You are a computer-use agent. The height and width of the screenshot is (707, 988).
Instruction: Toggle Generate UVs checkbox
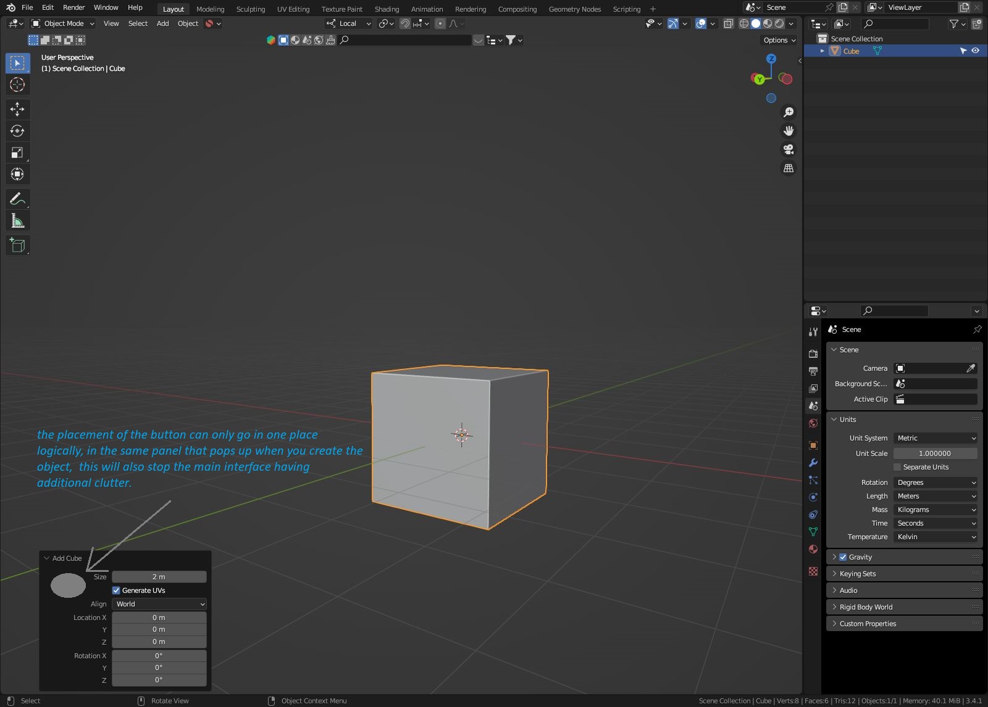(x=116, y=590)
